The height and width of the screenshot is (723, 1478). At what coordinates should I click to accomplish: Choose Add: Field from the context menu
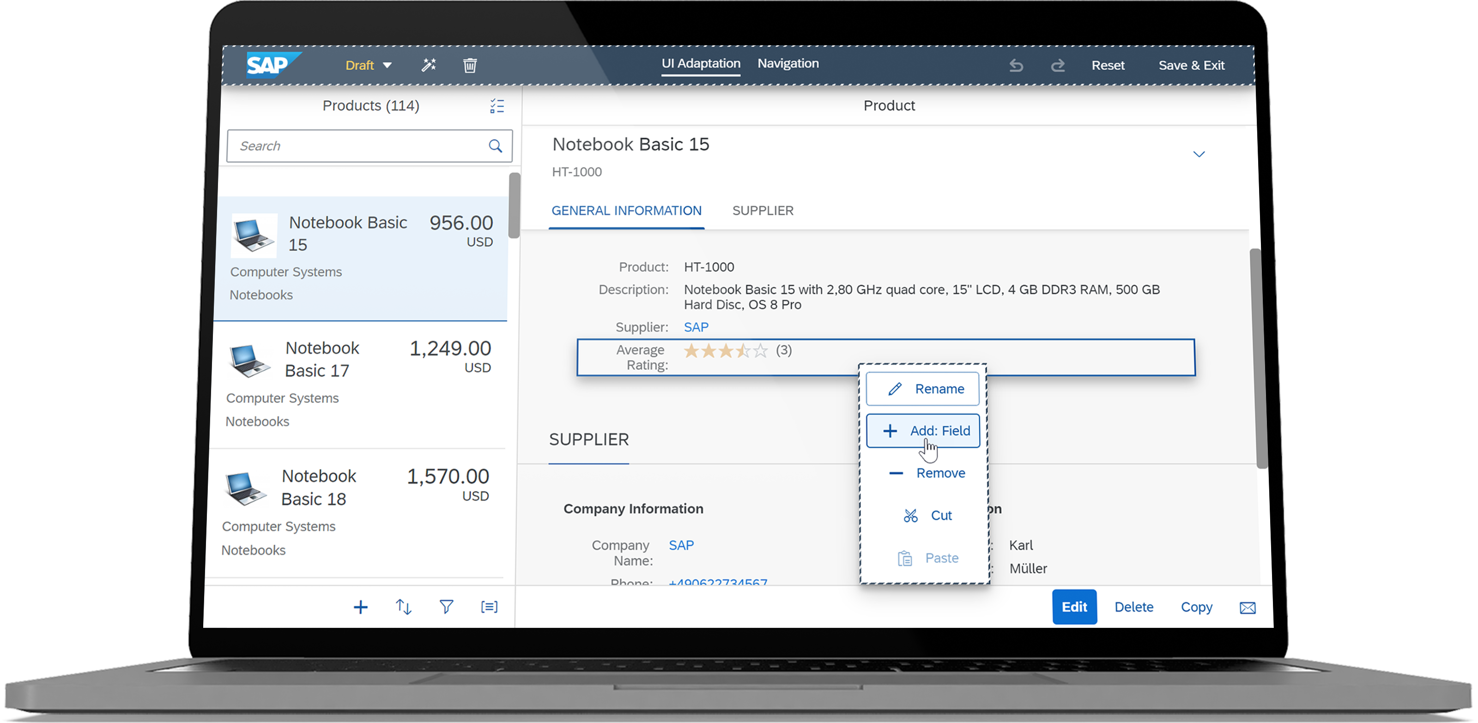(x=923, y=431)
